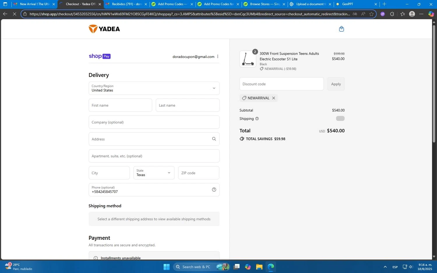Go back to previous browser page
This screenshot has width=437, height=273.
(5, 14)
